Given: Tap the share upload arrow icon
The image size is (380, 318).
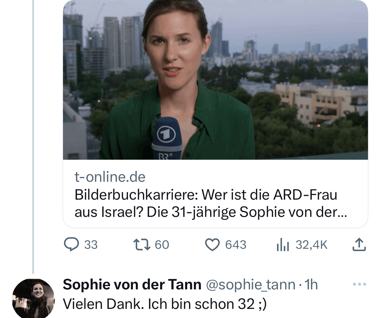Looking at the screenshot, I should click(x=359, y=245).
